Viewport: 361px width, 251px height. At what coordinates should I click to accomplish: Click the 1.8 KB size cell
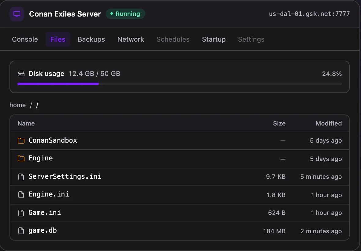coord(276,195)
